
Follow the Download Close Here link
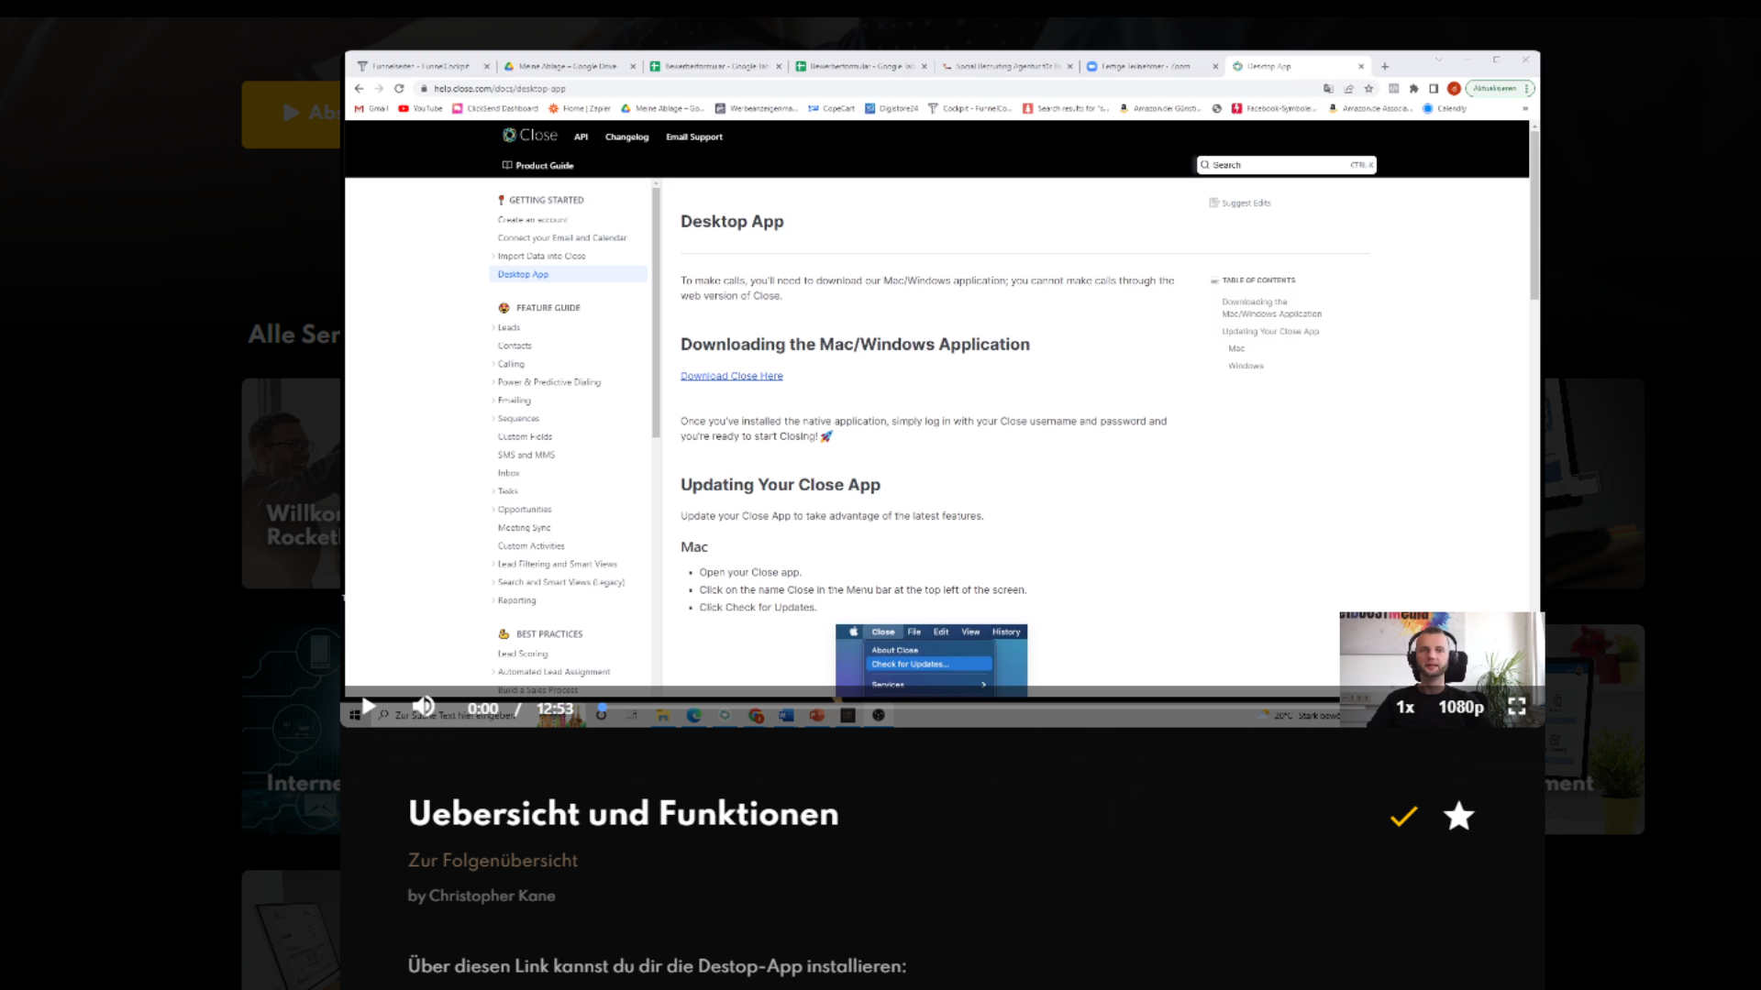click(x=732, y=376)
